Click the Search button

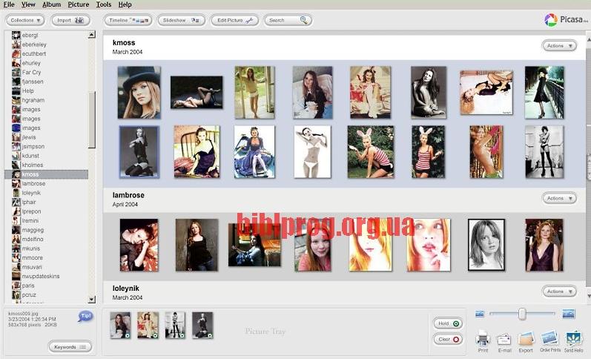point(288,20)
